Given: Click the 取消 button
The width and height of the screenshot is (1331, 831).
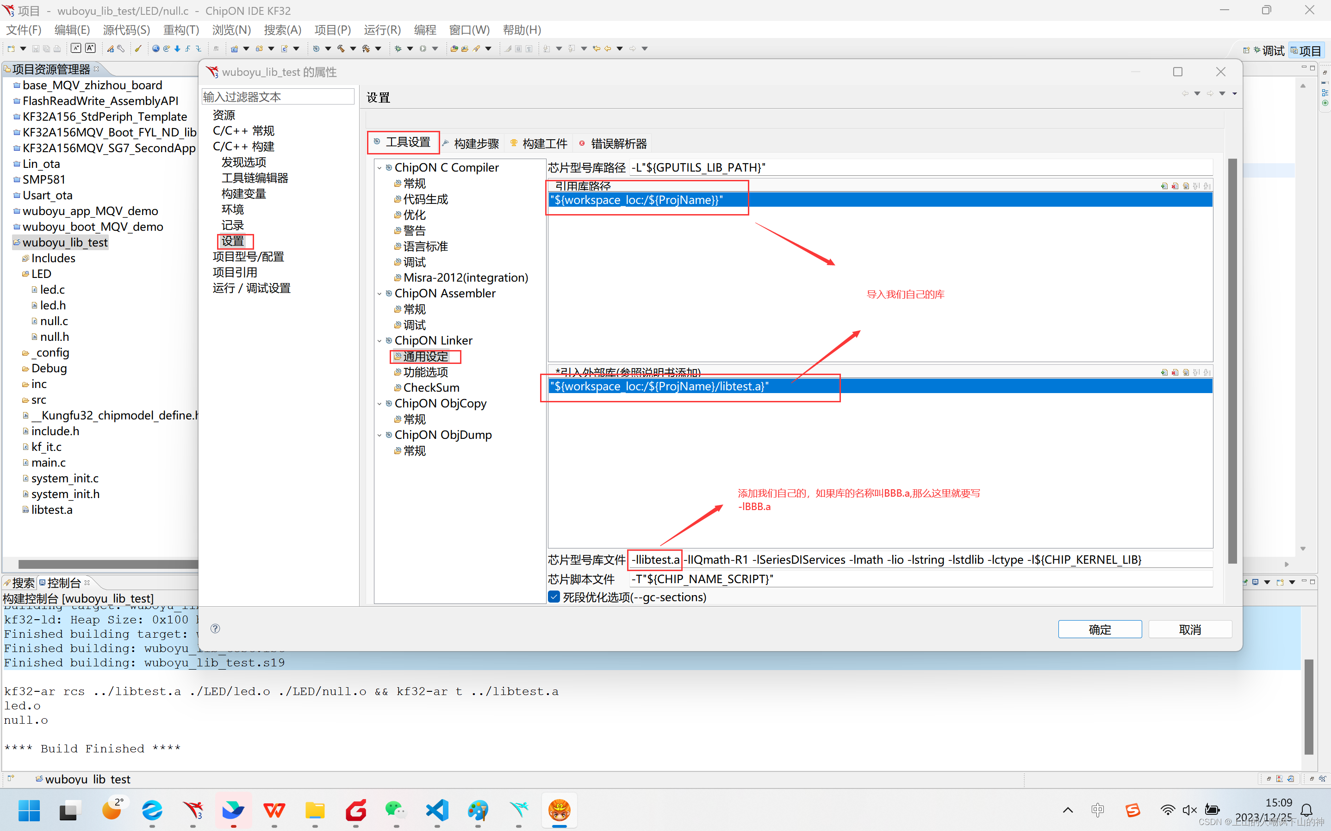Looking at the screenshot, I should tap(1190, 629).
